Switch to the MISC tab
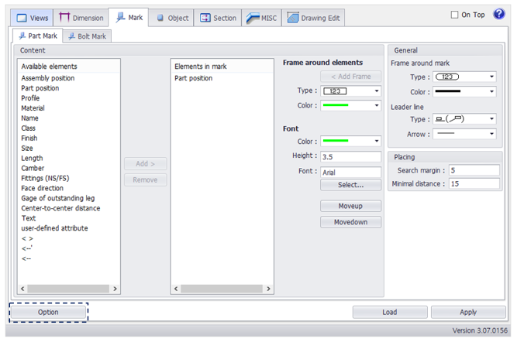 (x=261, y=18)
